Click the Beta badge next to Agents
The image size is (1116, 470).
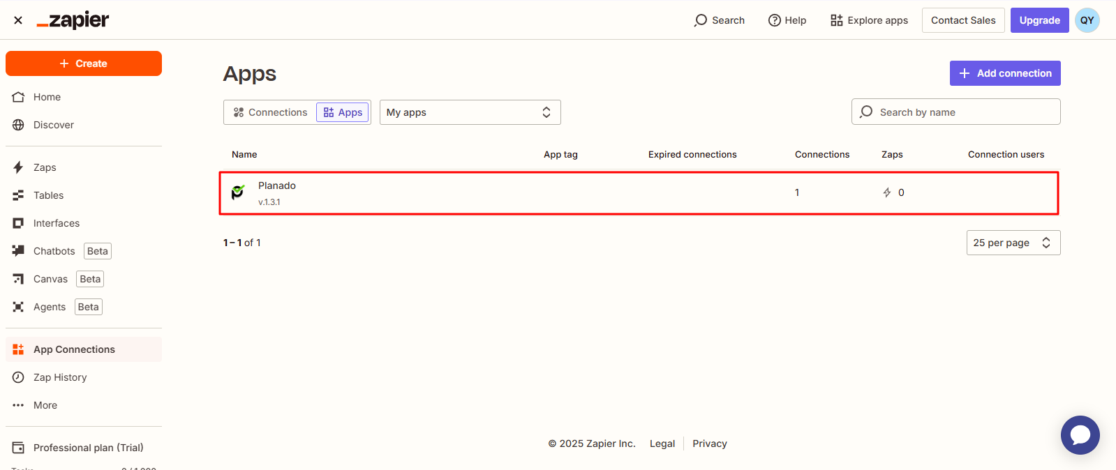coord(89,307)
